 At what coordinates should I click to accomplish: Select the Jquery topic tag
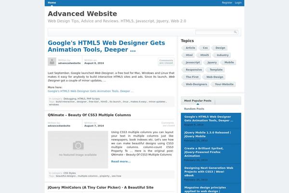[211, 62]
